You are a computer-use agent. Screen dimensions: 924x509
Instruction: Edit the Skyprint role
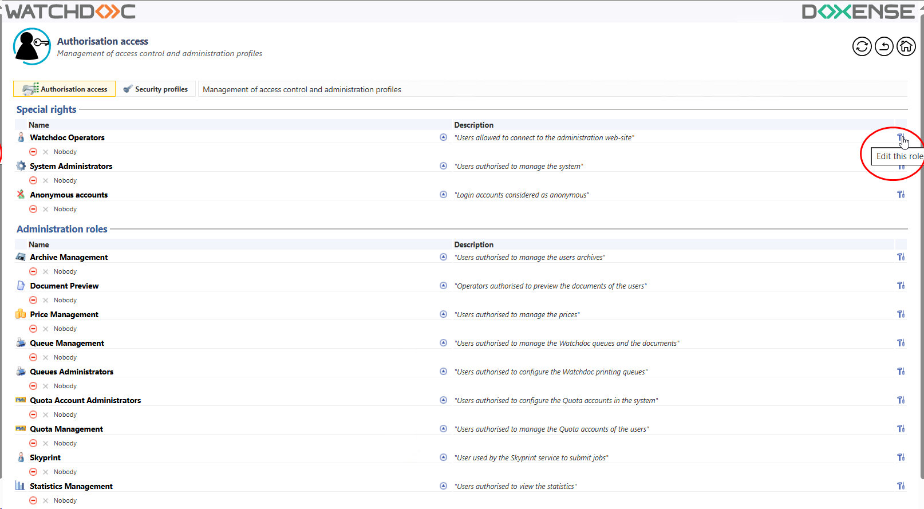pos(901,457)
